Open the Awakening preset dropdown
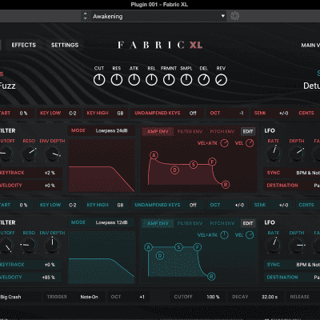 (x=158, y=16)
